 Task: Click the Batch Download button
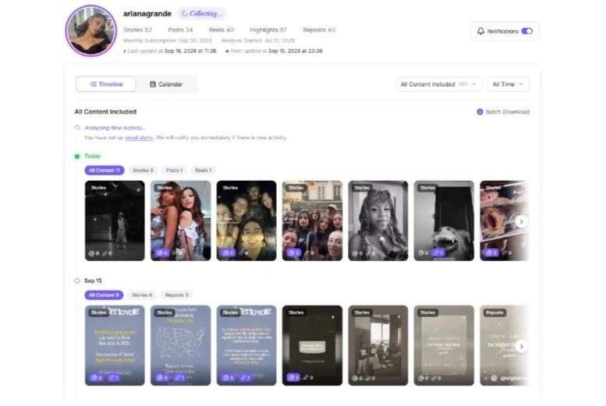[503, 112]
